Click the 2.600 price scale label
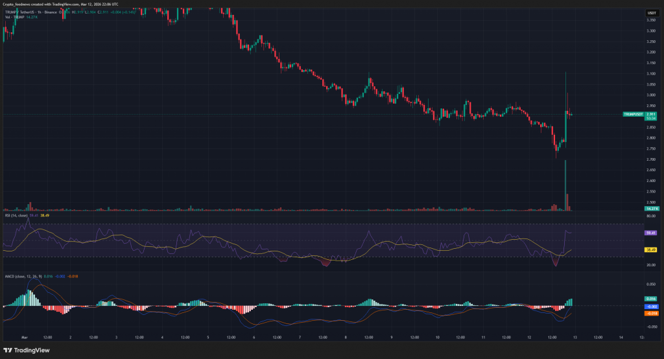This screenshot has height=359, width=664. point(651,181)
